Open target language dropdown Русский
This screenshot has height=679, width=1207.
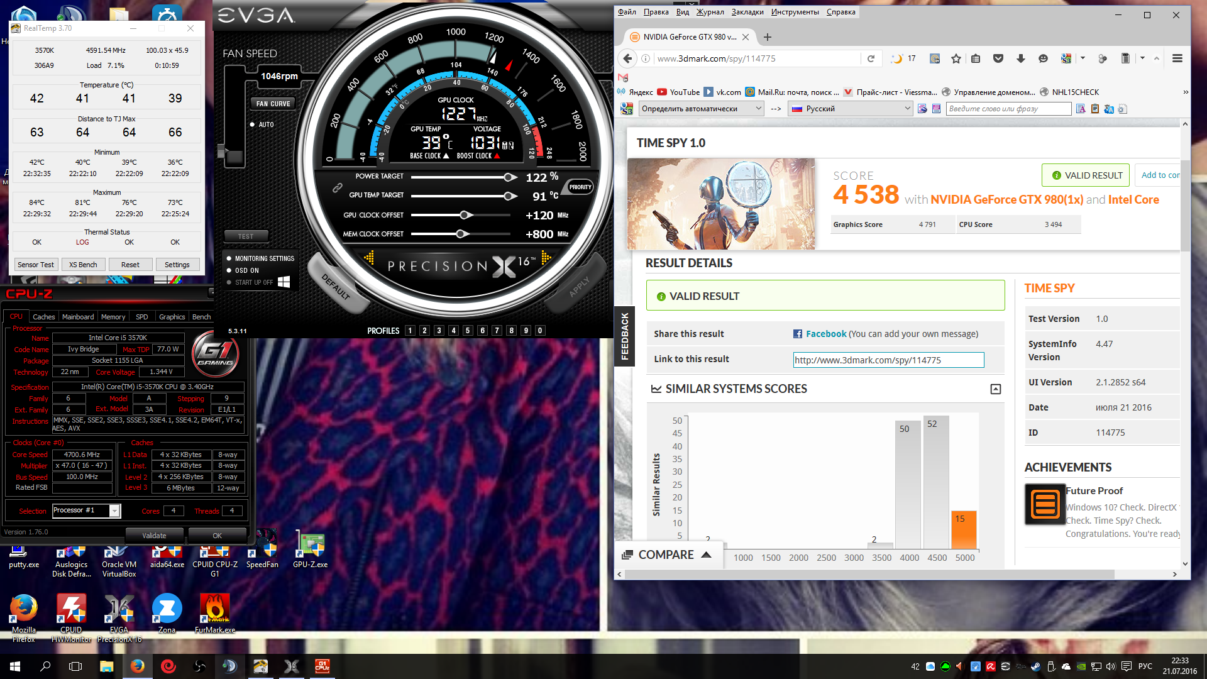pyautogui.click(x=851, y=109)
